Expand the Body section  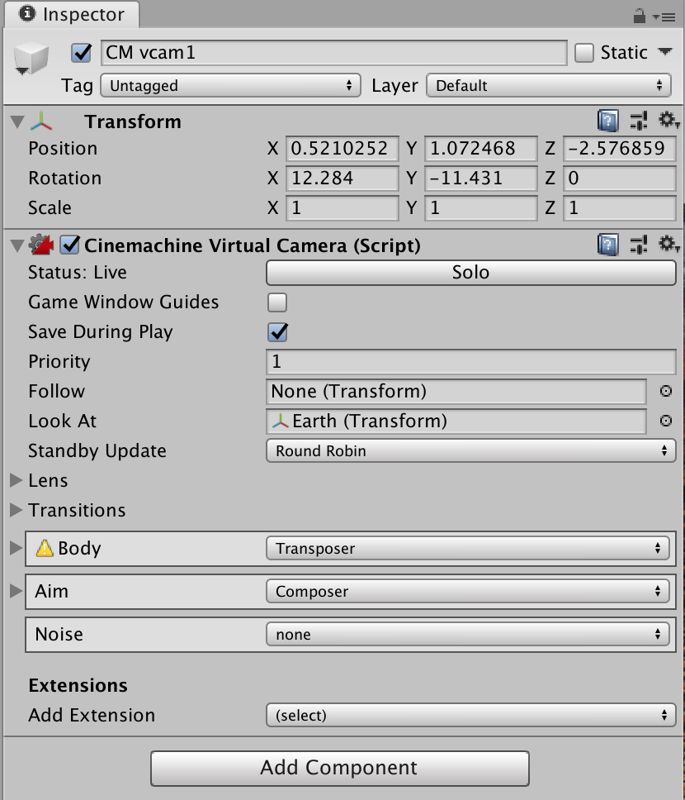(x=17, y=548)
